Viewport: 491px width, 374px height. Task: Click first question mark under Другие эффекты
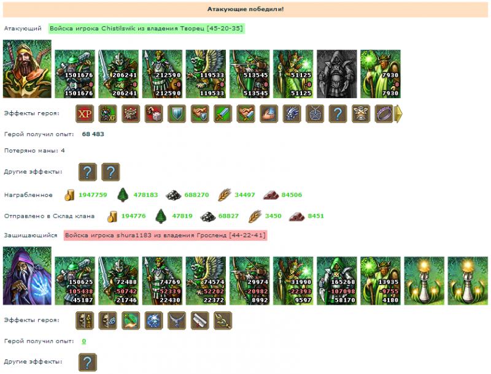pos(87,172)
